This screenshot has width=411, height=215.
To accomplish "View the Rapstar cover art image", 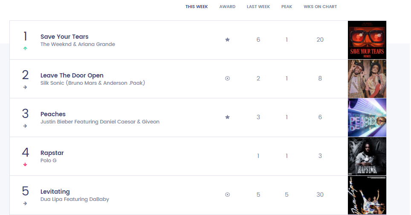I will tap(367, 156).
